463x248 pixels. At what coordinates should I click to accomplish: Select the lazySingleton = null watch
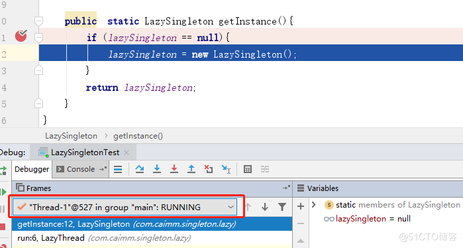pos(368,219)
